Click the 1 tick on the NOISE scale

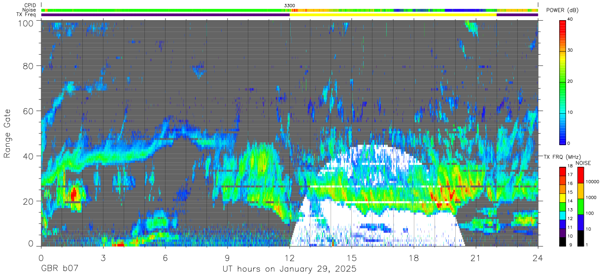tap(586, 245)
